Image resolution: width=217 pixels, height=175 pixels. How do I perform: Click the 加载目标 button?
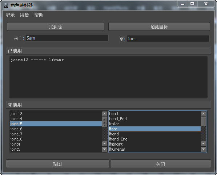coord(159,27)
